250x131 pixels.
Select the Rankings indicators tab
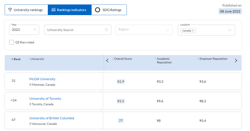(x=70, y=10)
